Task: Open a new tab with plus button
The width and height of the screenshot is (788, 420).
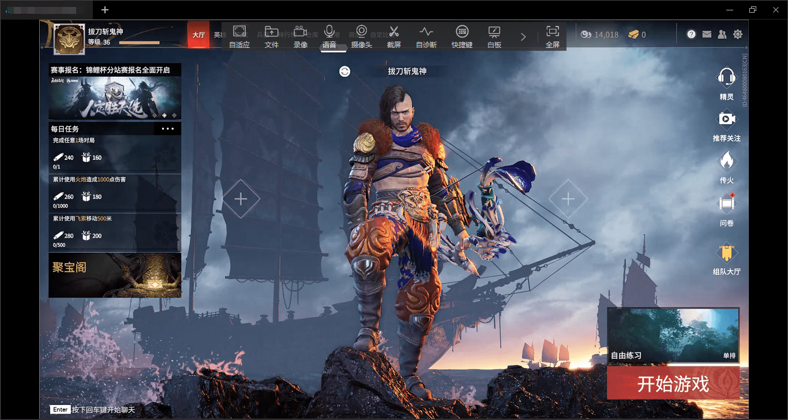Action: 104,10
